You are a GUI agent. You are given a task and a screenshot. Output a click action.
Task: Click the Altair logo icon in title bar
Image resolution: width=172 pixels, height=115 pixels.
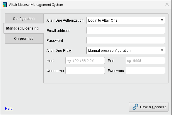(5, 4)
